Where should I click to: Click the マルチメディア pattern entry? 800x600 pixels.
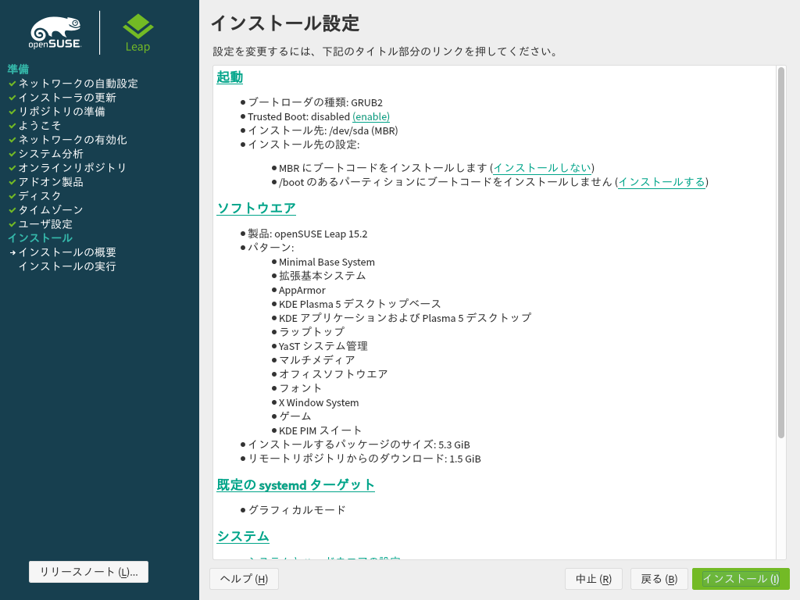coord(317,360)
